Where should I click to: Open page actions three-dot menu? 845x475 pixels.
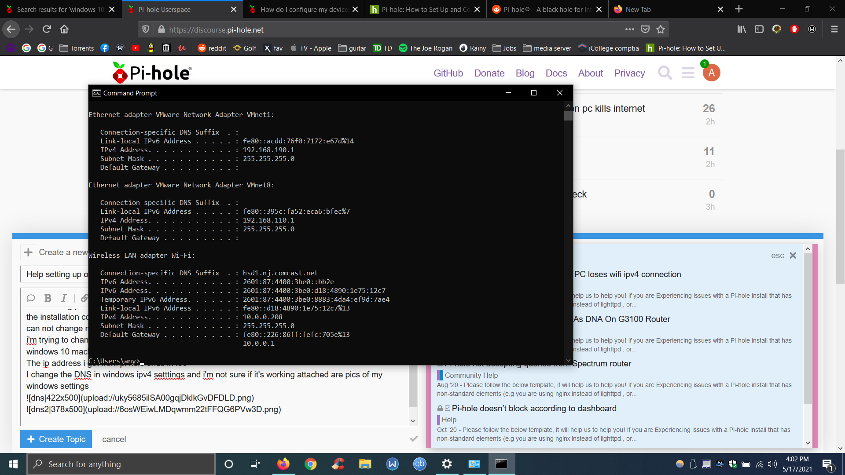(630, 29)
